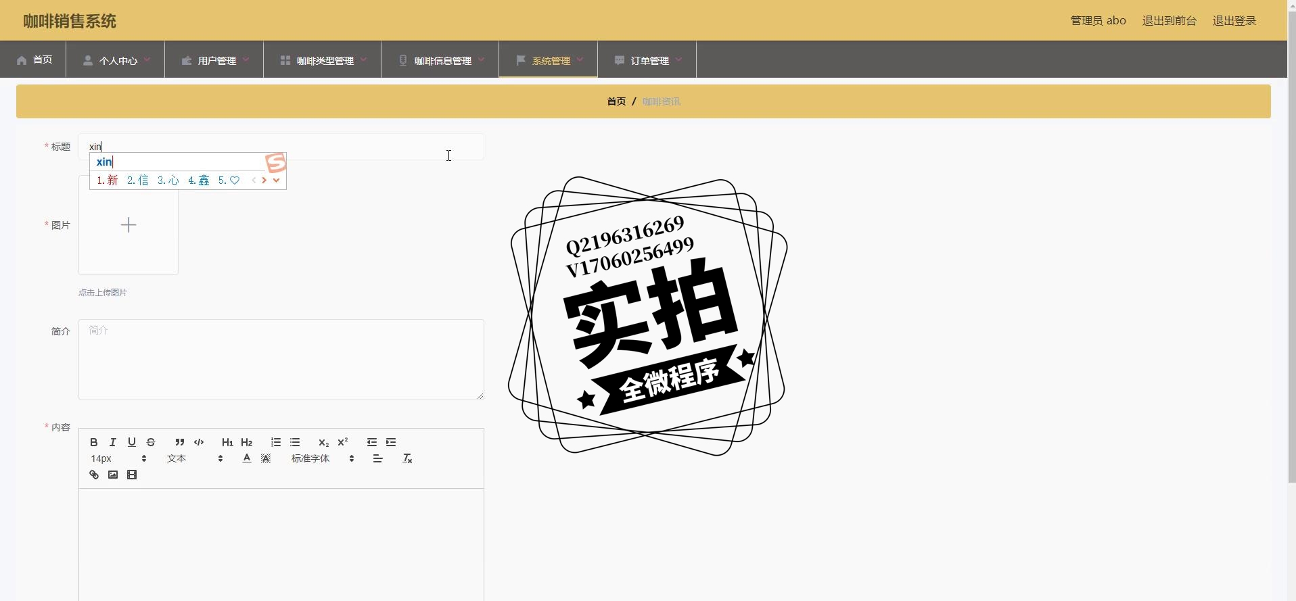This screenshot has height=601, width=1296.
Task: Insert a hyperlink in the editor
Action: [x=94, y=475]
